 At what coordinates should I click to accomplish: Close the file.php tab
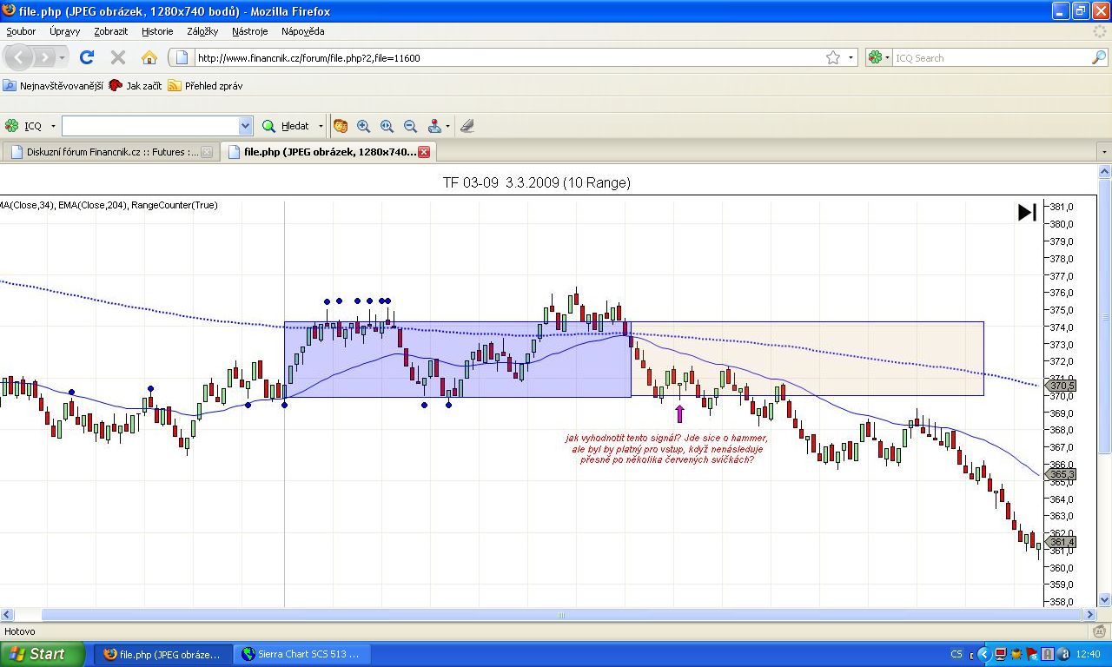[x=424, y=152]
